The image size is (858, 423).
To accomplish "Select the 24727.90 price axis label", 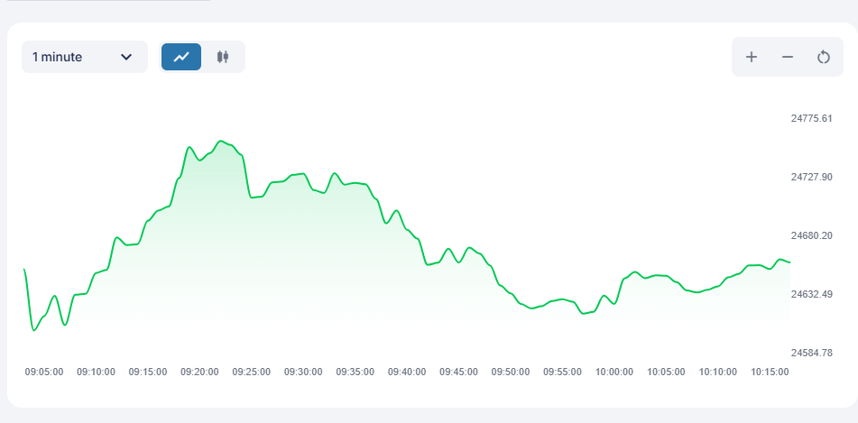I will [x=811, y=177].
